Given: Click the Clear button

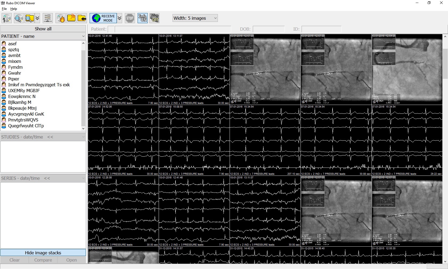Looking at the screenshot, I should (14, 260).
